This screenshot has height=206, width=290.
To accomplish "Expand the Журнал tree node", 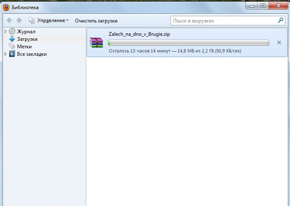I will coord(5,32).
